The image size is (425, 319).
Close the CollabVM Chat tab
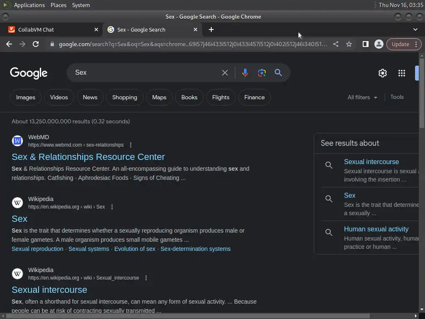(x=96, y=29)
